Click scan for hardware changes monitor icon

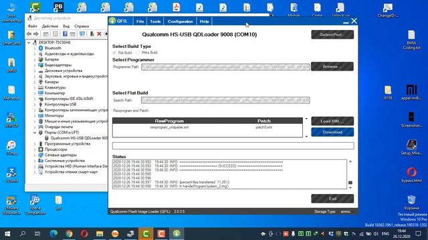[82, 34]
